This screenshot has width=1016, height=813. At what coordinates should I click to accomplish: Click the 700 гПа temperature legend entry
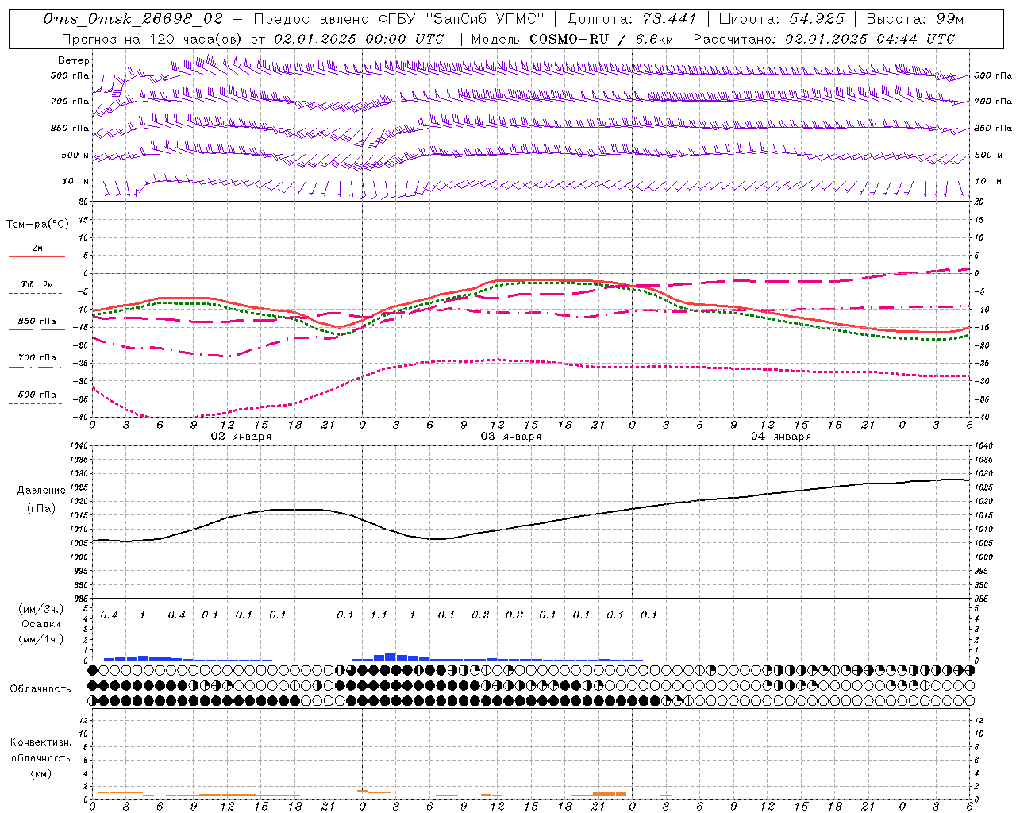(37, 357)
